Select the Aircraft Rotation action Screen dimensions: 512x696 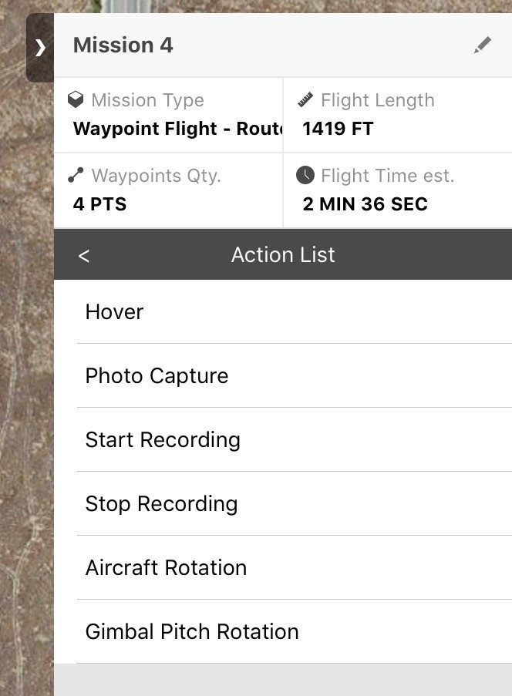click(x=166, y=567)
